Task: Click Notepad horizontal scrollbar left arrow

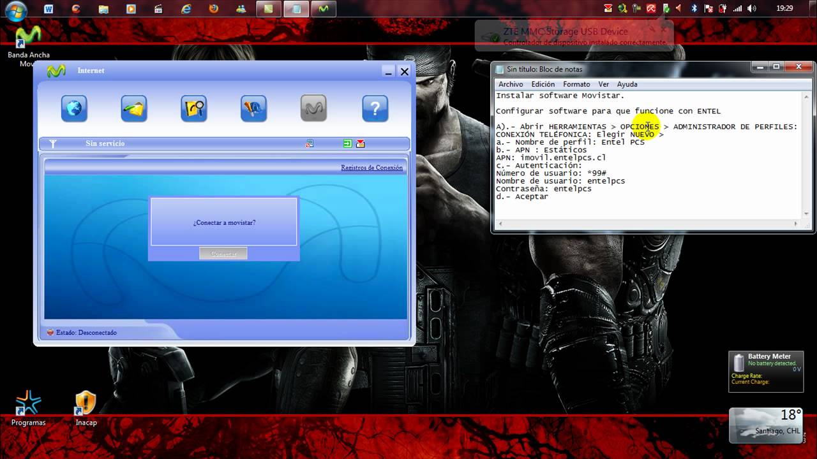Action: click(500, 224)
